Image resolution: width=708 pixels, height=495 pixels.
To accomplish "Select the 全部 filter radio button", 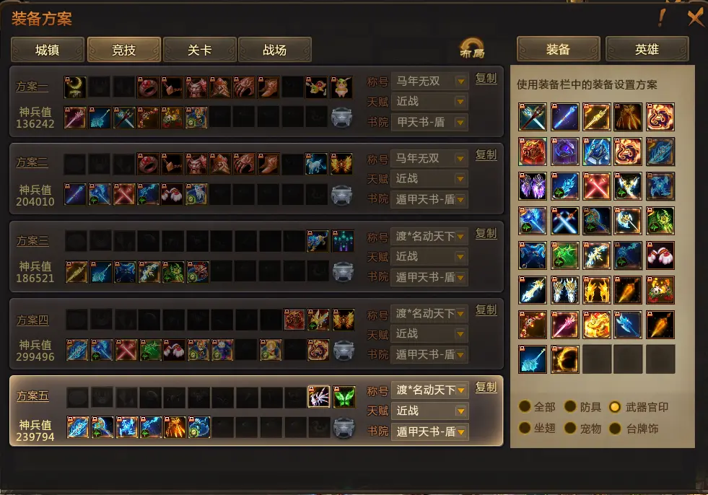I will [525, 406].
